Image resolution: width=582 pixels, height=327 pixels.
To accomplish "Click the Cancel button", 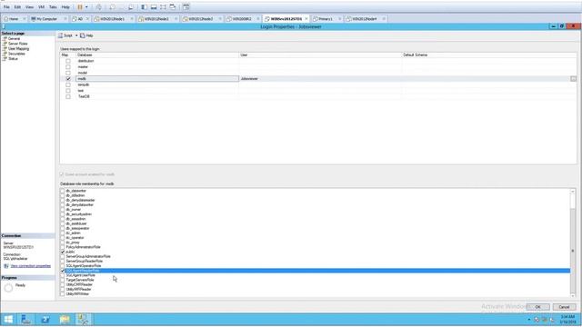I will point(564,307).
